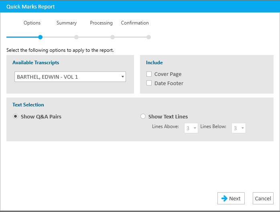The height and width of the screenshot is (212, 280).
Task: Click the Include heading
Action: pos(154,63)
